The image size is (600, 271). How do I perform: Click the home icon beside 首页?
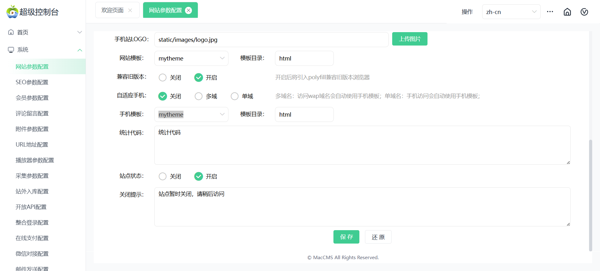11,32
